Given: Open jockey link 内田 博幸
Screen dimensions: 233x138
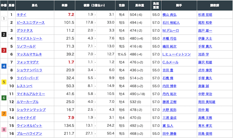Looking at the screenshot, I should (x=169, y=86).
